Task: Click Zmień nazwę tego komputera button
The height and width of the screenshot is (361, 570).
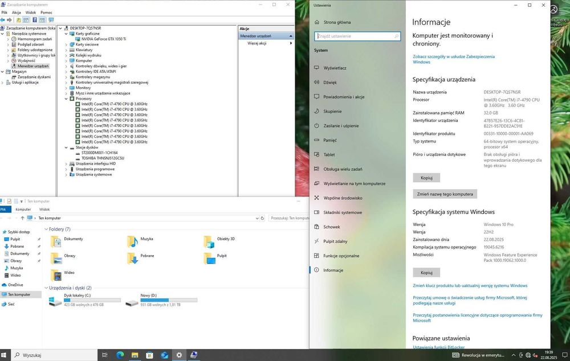Action: click(x=445, y=194)
